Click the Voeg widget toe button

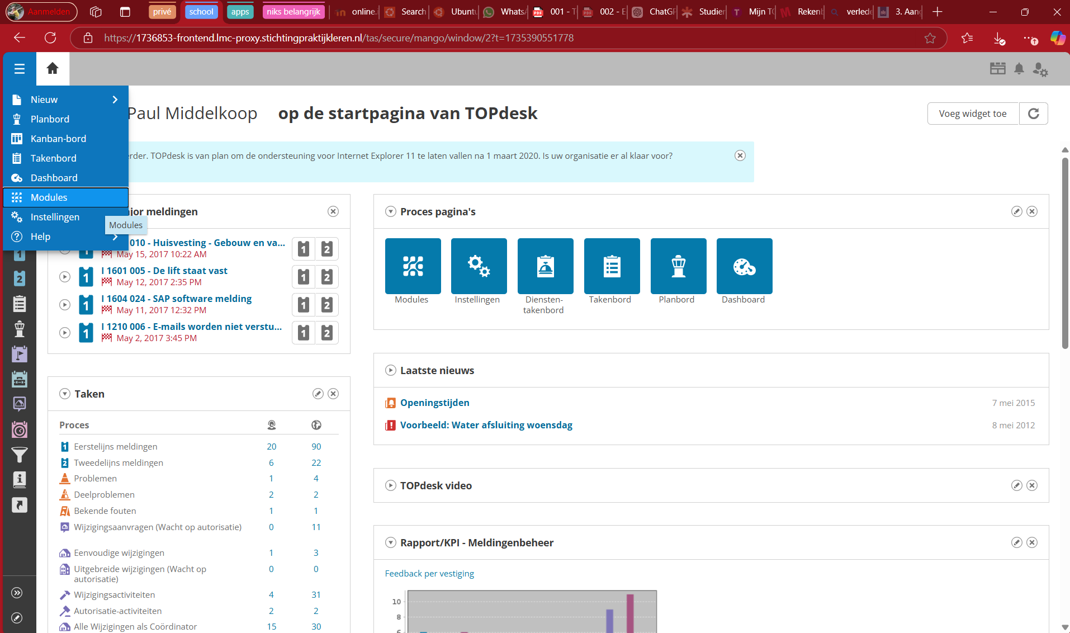coord(972,114)
